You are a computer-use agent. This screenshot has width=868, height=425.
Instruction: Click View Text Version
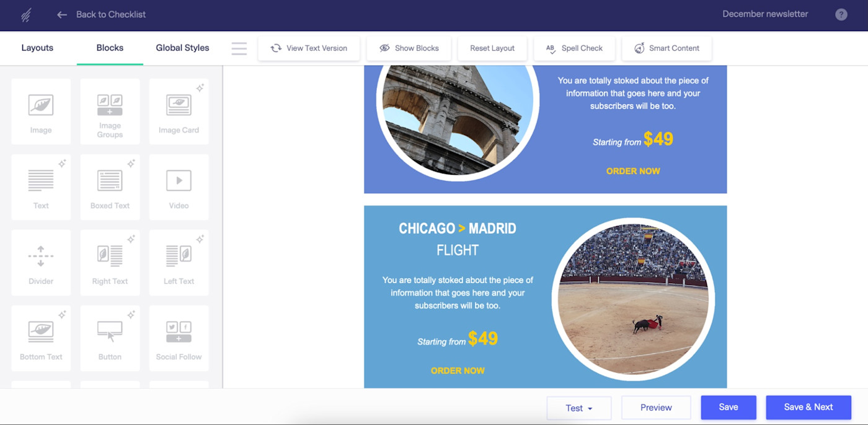point(309,48)
